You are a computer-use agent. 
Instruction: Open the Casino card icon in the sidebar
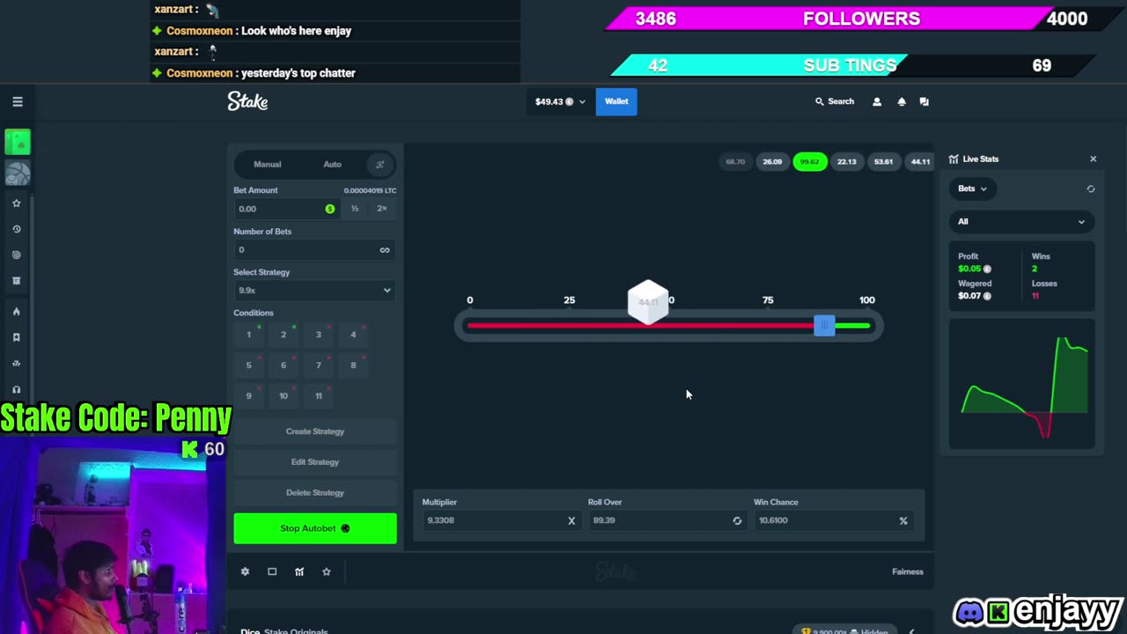18,142
